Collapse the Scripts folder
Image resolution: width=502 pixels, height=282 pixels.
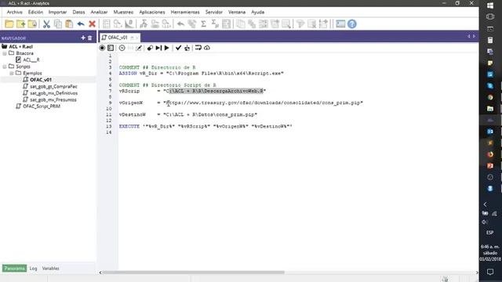click(x=5, y=67)
